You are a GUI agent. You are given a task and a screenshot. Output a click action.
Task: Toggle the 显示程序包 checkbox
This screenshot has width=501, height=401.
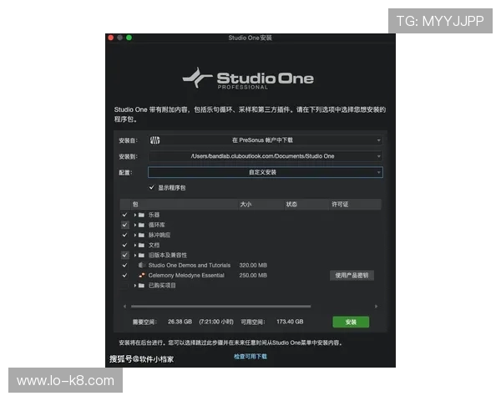tap(152, 187)
